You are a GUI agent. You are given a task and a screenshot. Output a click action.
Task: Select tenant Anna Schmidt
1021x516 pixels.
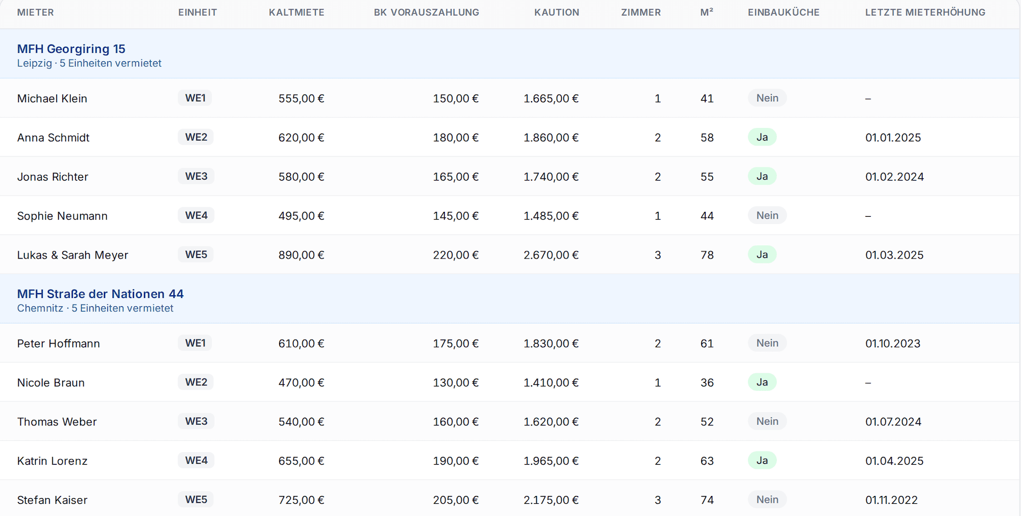(53, 137)
